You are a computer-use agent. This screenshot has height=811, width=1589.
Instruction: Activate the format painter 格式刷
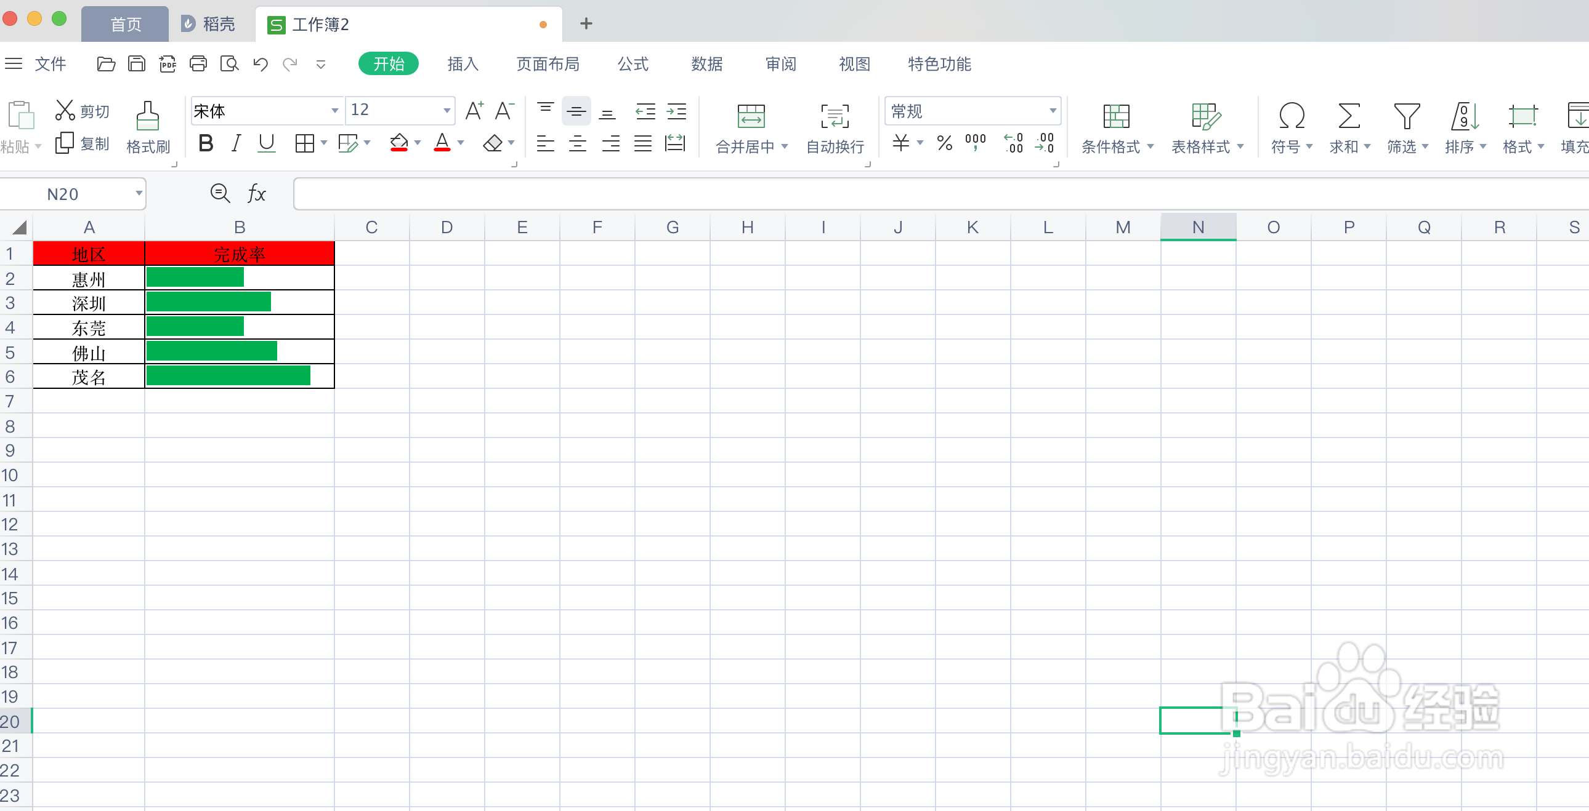pyautogui.click(x=148, y=128)
